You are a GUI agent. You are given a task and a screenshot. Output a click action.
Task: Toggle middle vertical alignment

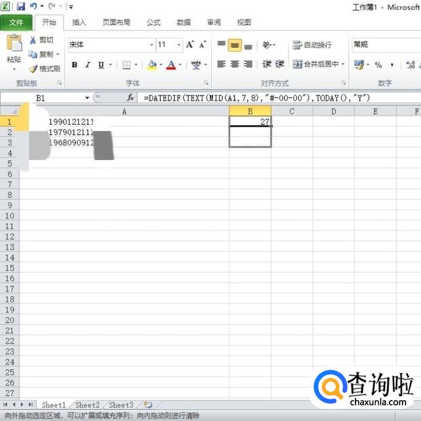coord(235,45)
